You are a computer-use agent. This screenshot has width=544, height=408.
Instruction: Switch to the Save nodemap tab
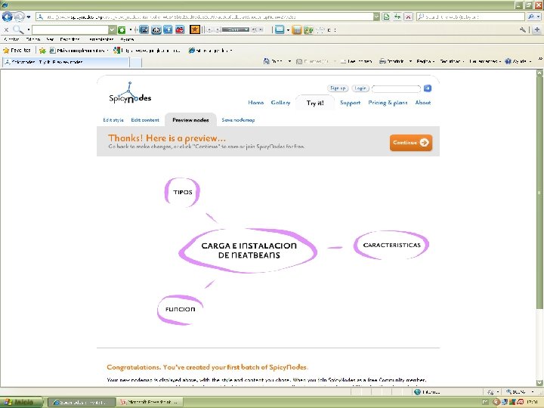click(x=238, y=120)
